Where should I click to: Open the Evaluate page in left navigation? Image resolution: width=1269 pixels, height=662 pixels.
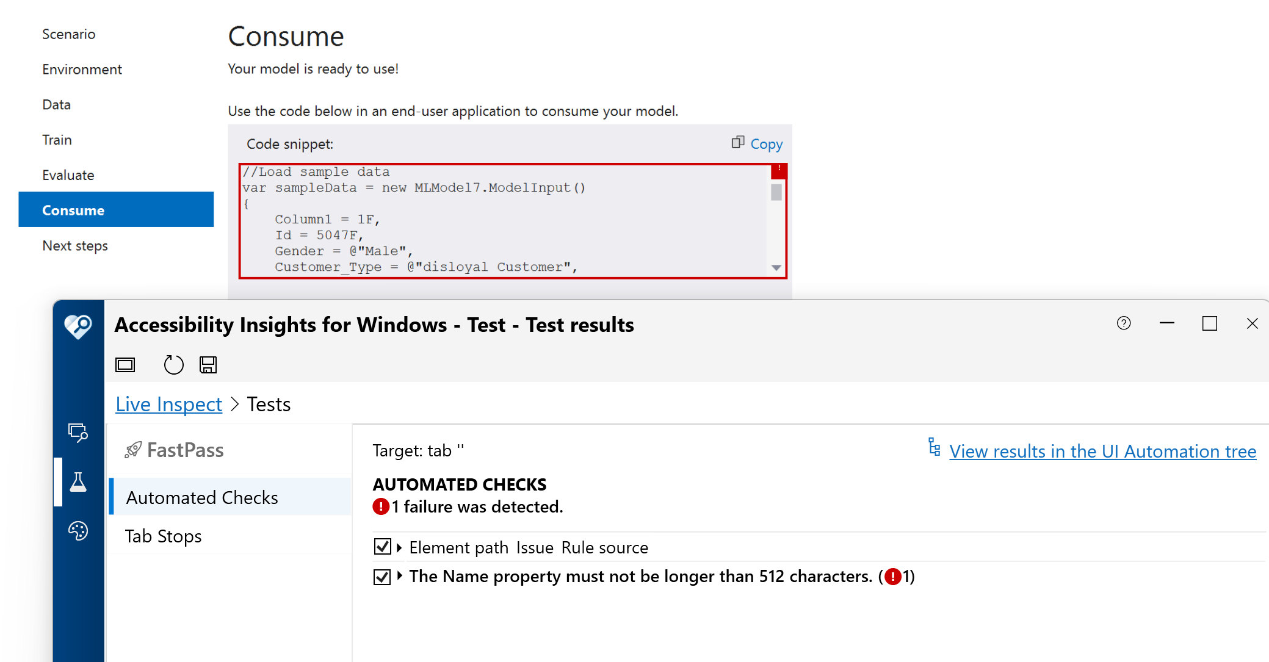[68, 174]
